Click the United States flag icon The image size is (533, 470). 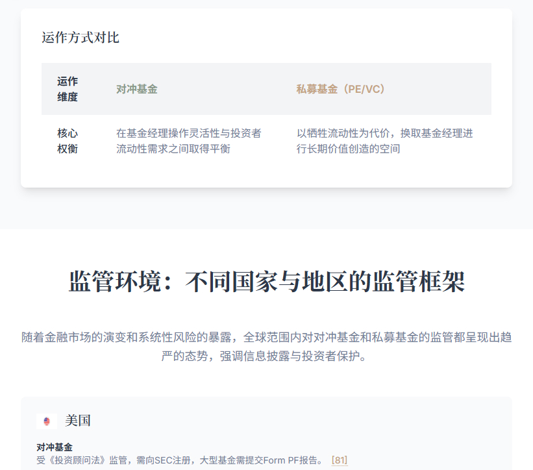click(x=47, y=421)
